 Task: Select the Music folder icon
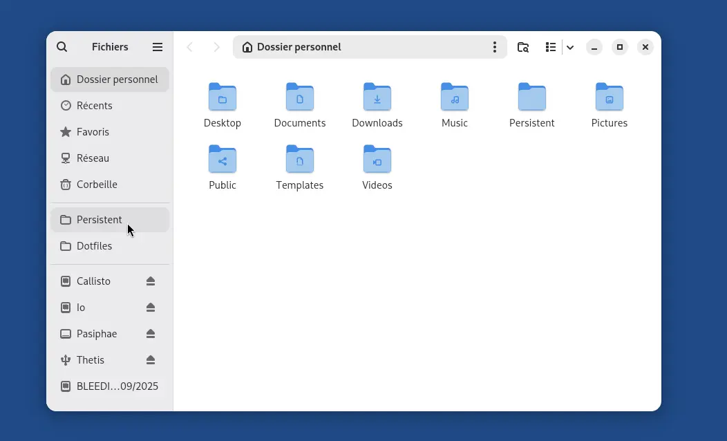tap(455, 97)
